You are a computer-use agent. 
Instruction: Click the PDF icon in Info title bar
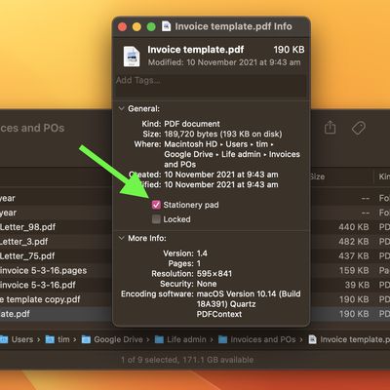(x=166, y=26)
